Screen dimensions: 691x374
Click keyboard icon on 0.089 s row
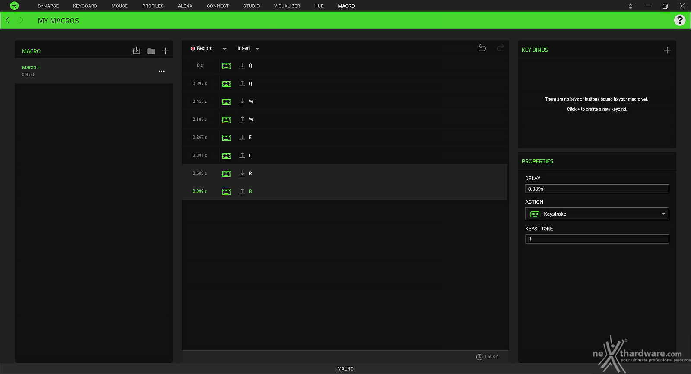pos(226,192)
